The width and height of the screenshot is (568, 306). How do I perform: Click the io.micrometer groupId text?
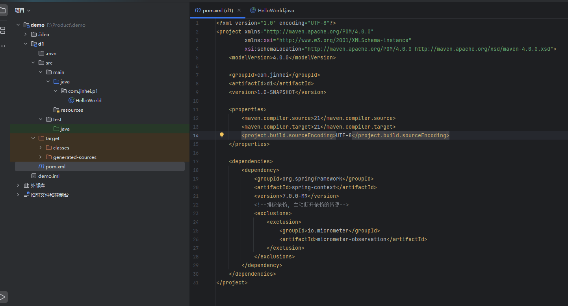tap(328, 230)
